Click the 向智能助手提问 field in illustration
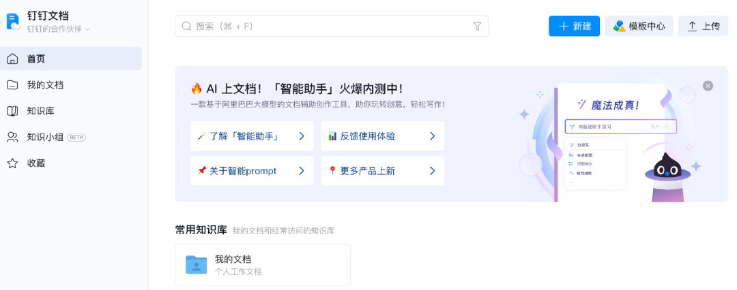The height and width of the screenshot is (290, 737). coord(620,127)
